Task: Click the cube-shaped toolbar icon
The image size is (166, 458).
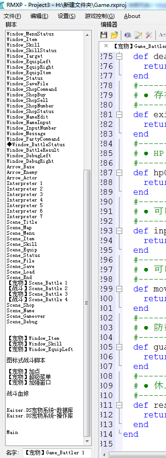Action: click(127, 35)
